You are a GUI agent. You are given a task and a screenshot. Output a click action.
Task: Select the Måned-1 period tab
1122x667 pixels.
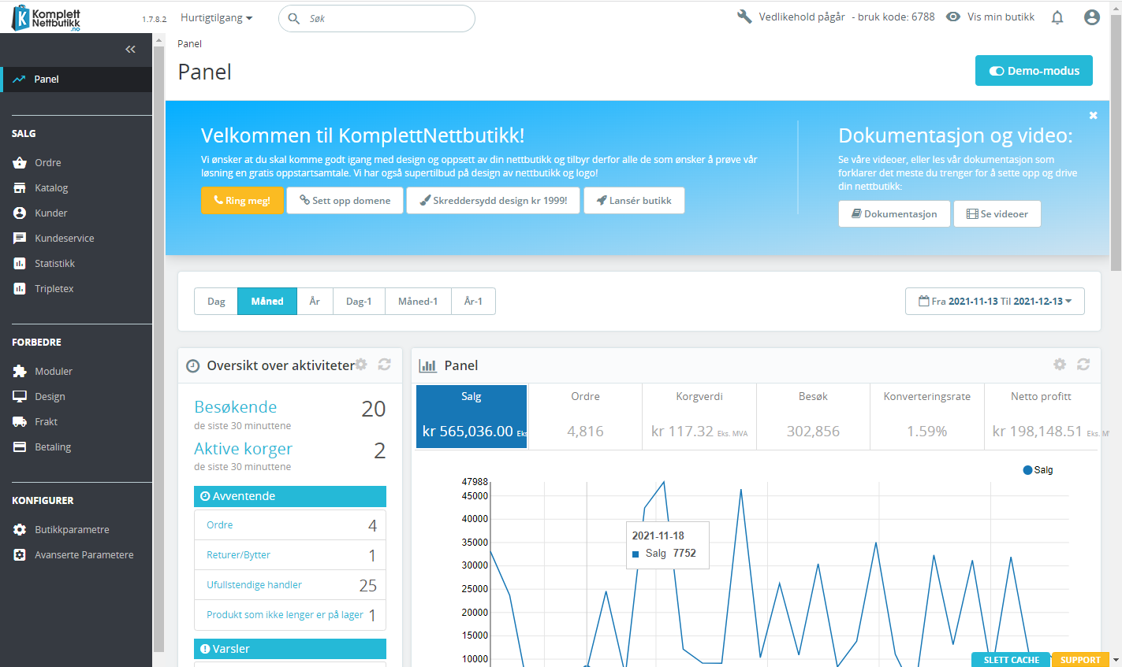[x=418, y=302]
